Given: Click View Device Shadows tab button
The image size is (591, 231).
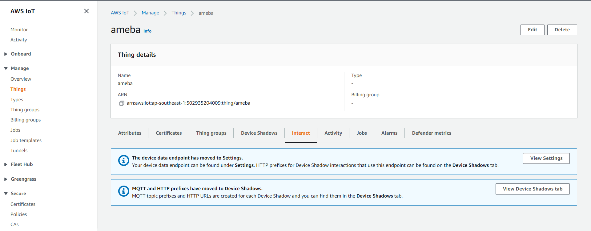Looking at the screenshot, I should click(x=533, y=189).
